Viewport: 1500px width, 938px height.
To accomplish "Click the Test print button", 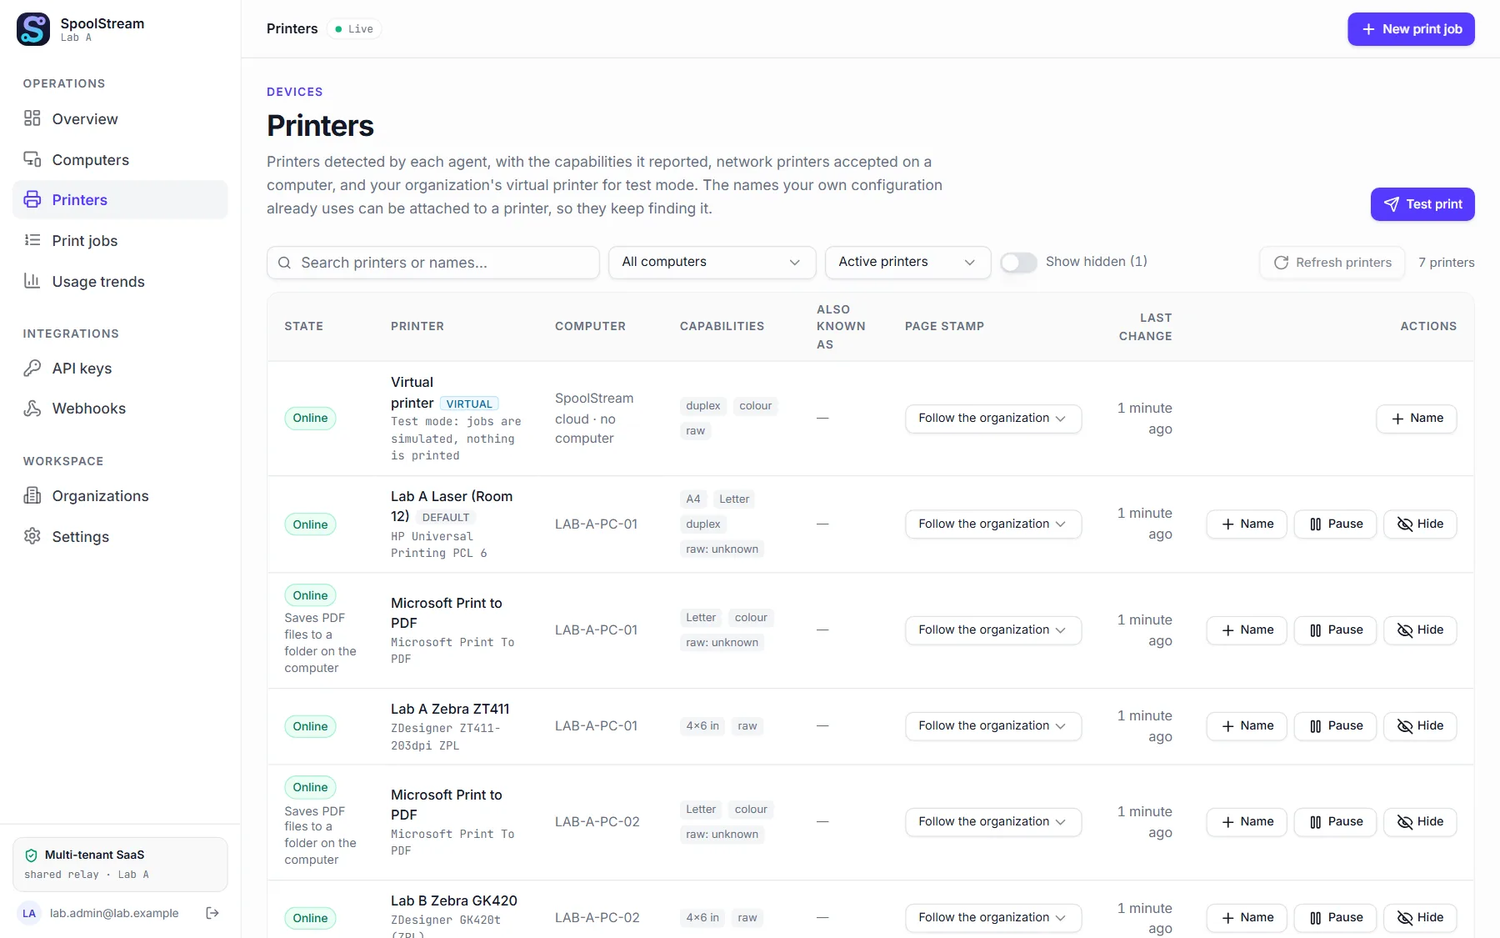I will click(1422, 204).
